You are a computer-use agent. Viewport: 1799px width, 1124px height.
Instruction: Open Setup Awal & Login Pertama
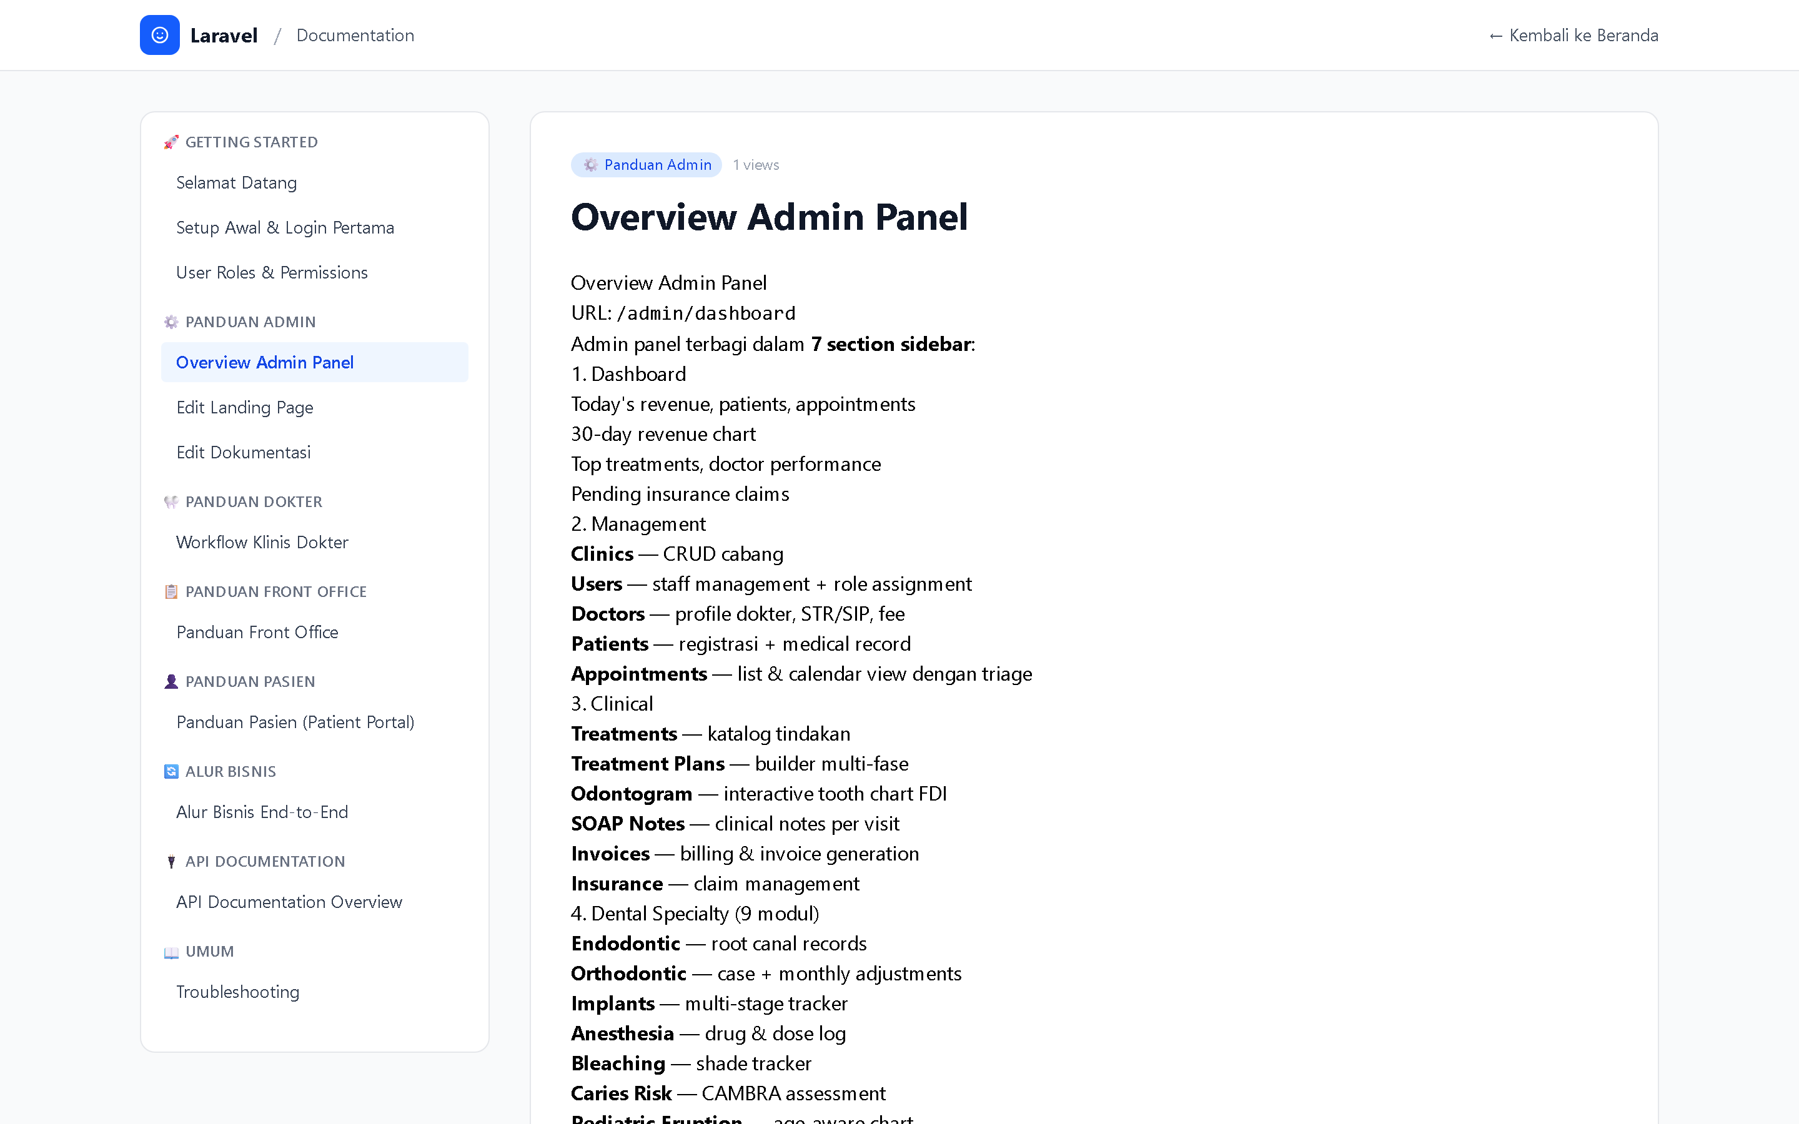(x=314, y=227)
